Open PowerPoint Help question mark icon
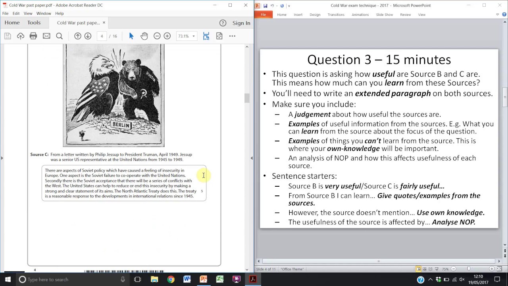The image size is (508, 286). click(504, 15)
